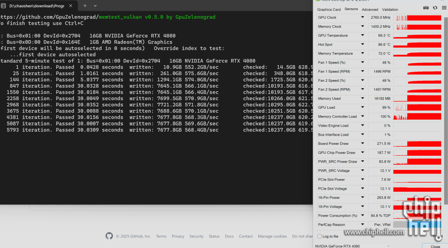Click the Status footer link
This screenshot has width=448, height=248.
214,236
